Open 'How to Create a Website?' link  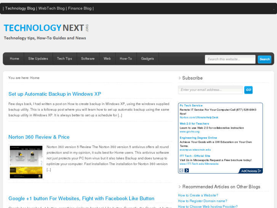(198, 195)
